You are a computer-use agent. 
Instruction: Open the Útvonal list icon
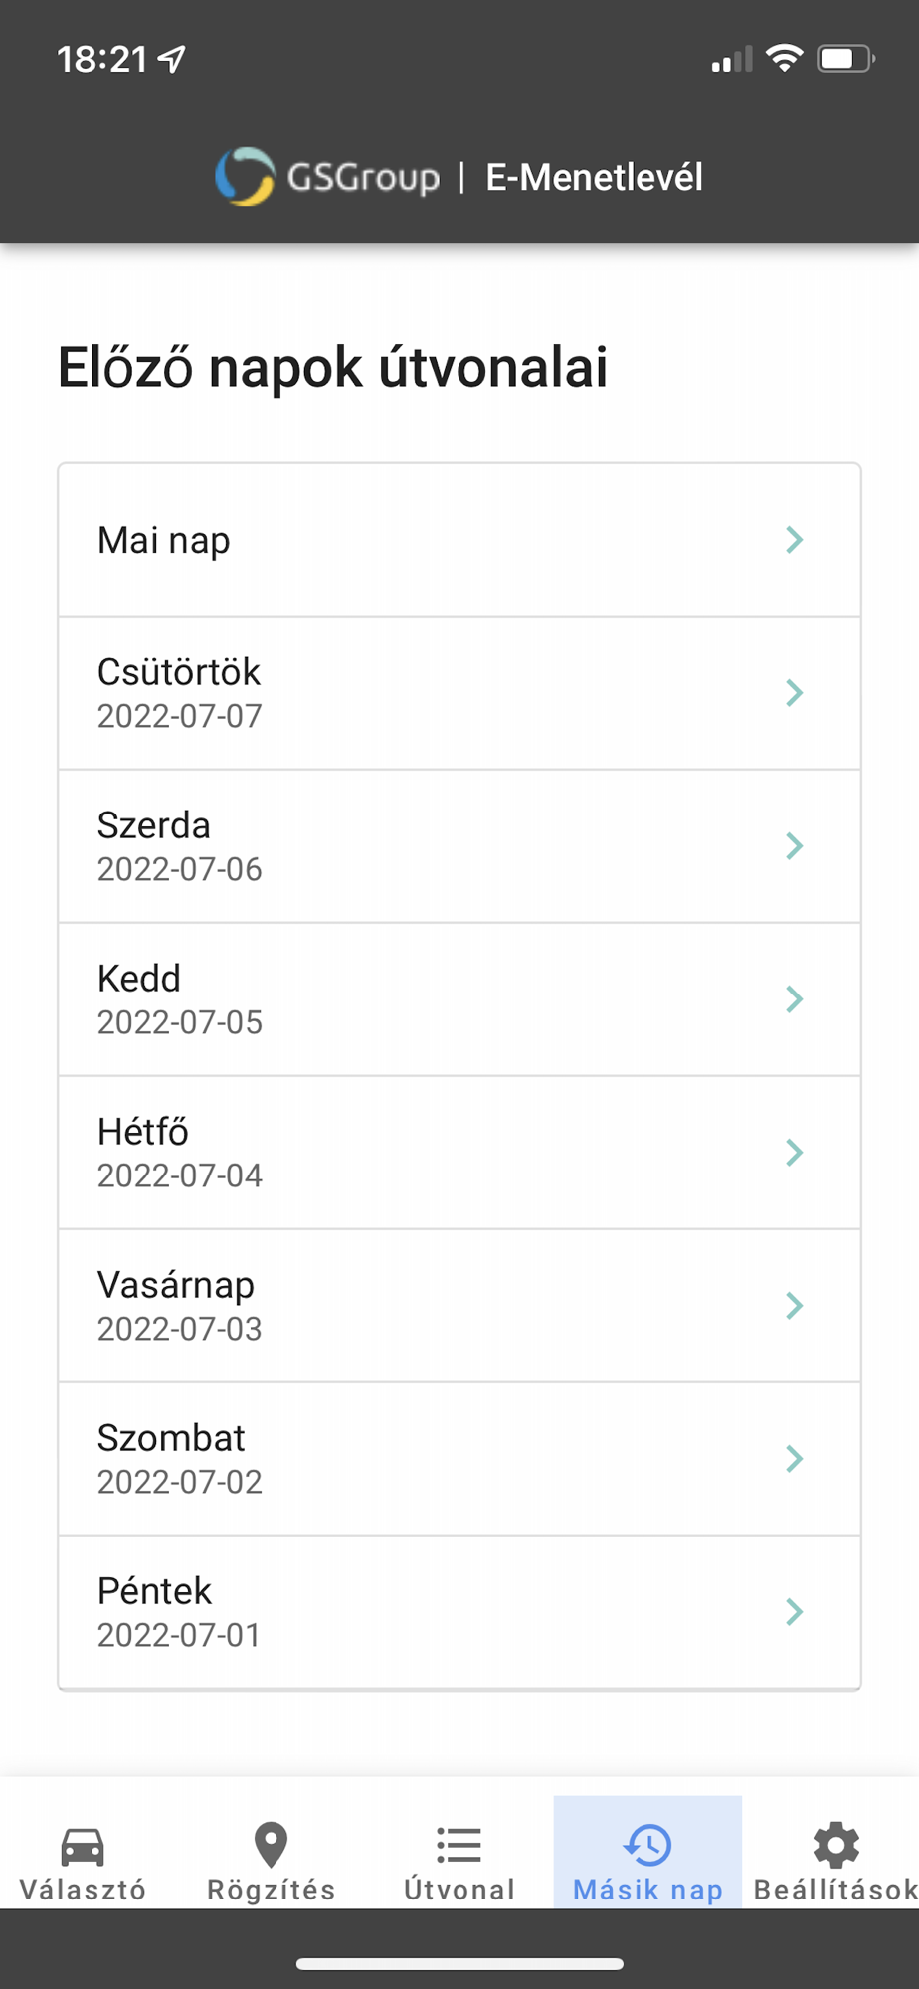coord(459,1846)
